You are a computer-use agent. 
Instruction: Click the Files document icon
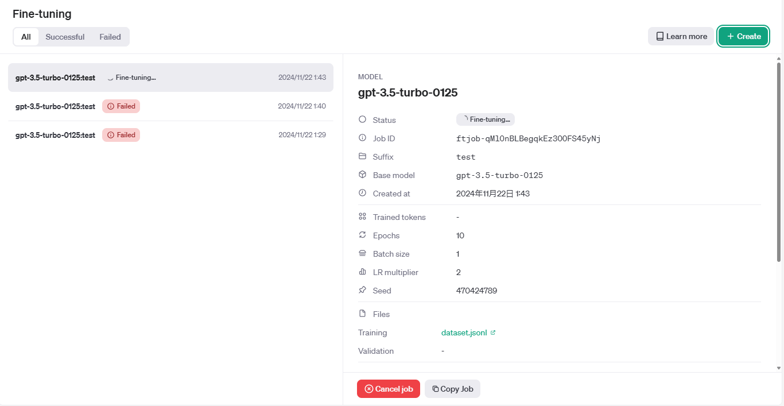(362, 314)
